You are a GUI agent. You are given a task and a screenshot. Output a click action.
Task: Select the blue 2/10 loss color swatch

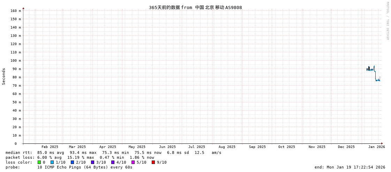click(73, 162)
